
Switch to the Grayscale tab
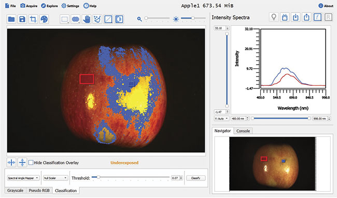pyautogui.click(x=15, y=190)
